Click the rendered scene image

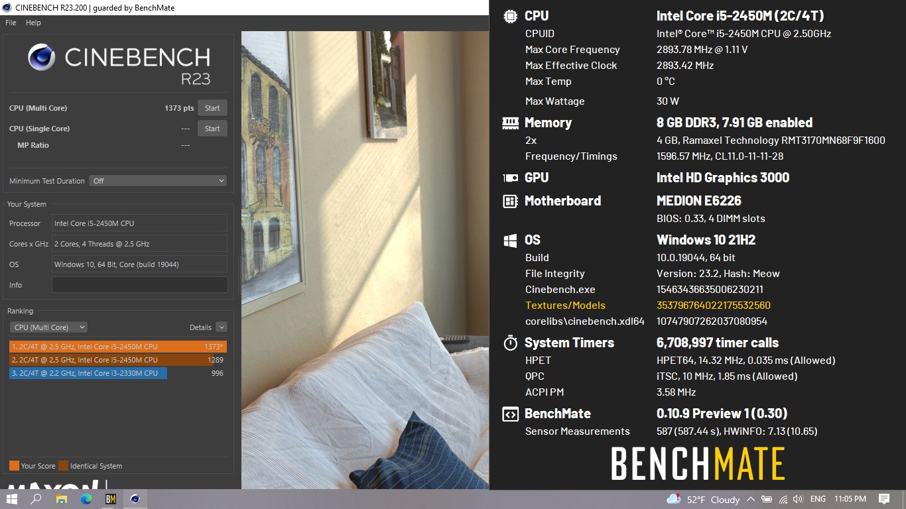click(x=365, y=260)
